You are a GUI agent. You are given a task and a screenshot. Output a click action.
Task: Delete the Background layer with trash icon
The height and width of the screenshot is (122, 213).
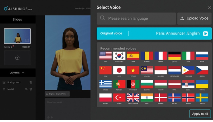[31, 82]
